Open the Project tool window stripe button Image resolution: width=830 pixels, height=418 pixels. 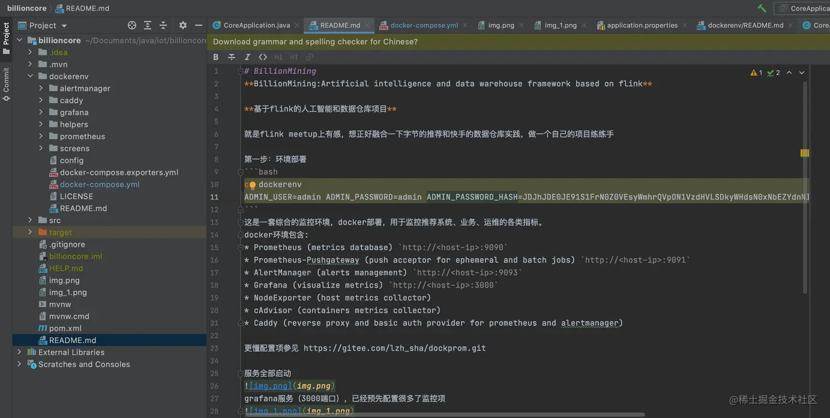(6, 38)
